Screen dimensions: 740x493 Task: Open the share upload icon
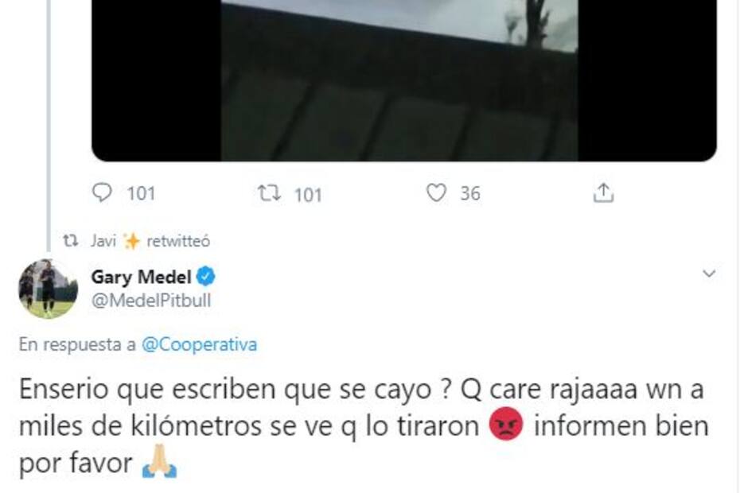coord(603,192)
